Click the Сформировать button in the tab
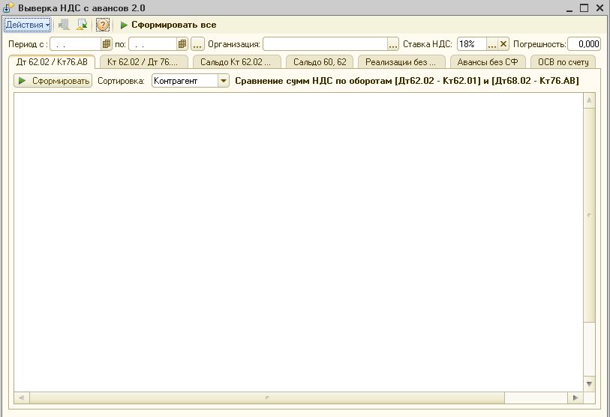 point(53,81)
